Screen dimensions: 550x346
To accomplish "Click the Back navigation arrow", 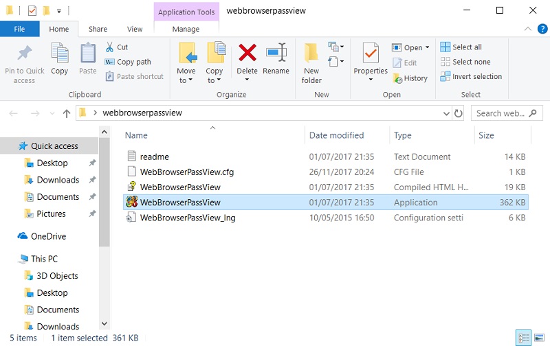I will 13,113.
